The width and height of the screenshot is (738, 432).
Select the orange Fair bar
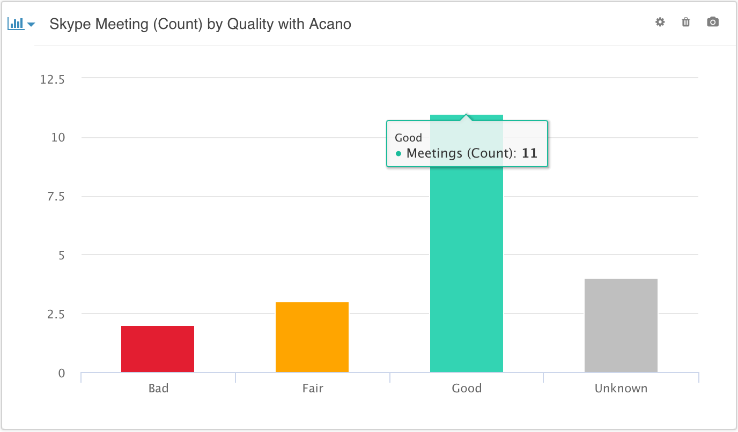pyautogui.click(x=312, y=337)
